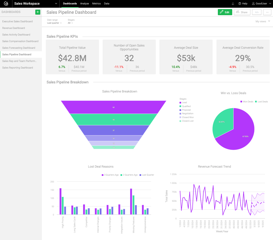Viewport: 273px width, 240px height.
Task: Create a new dashboard with the green plus icon
Action: (38, 12)
